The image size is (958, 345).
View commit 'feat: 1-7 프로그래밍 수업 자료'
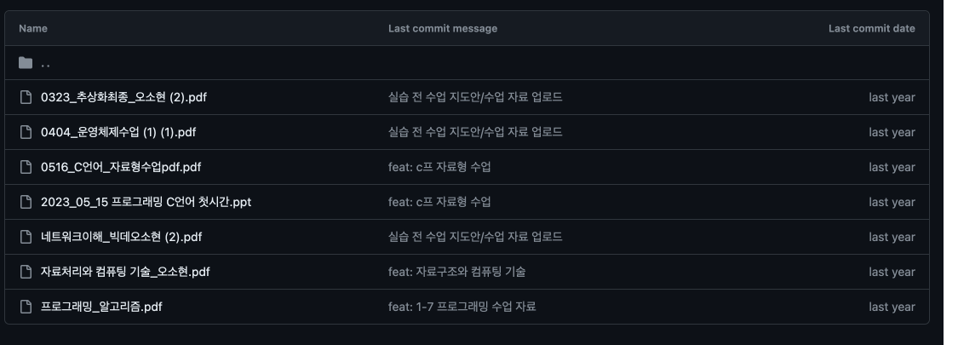pos(462,307)
